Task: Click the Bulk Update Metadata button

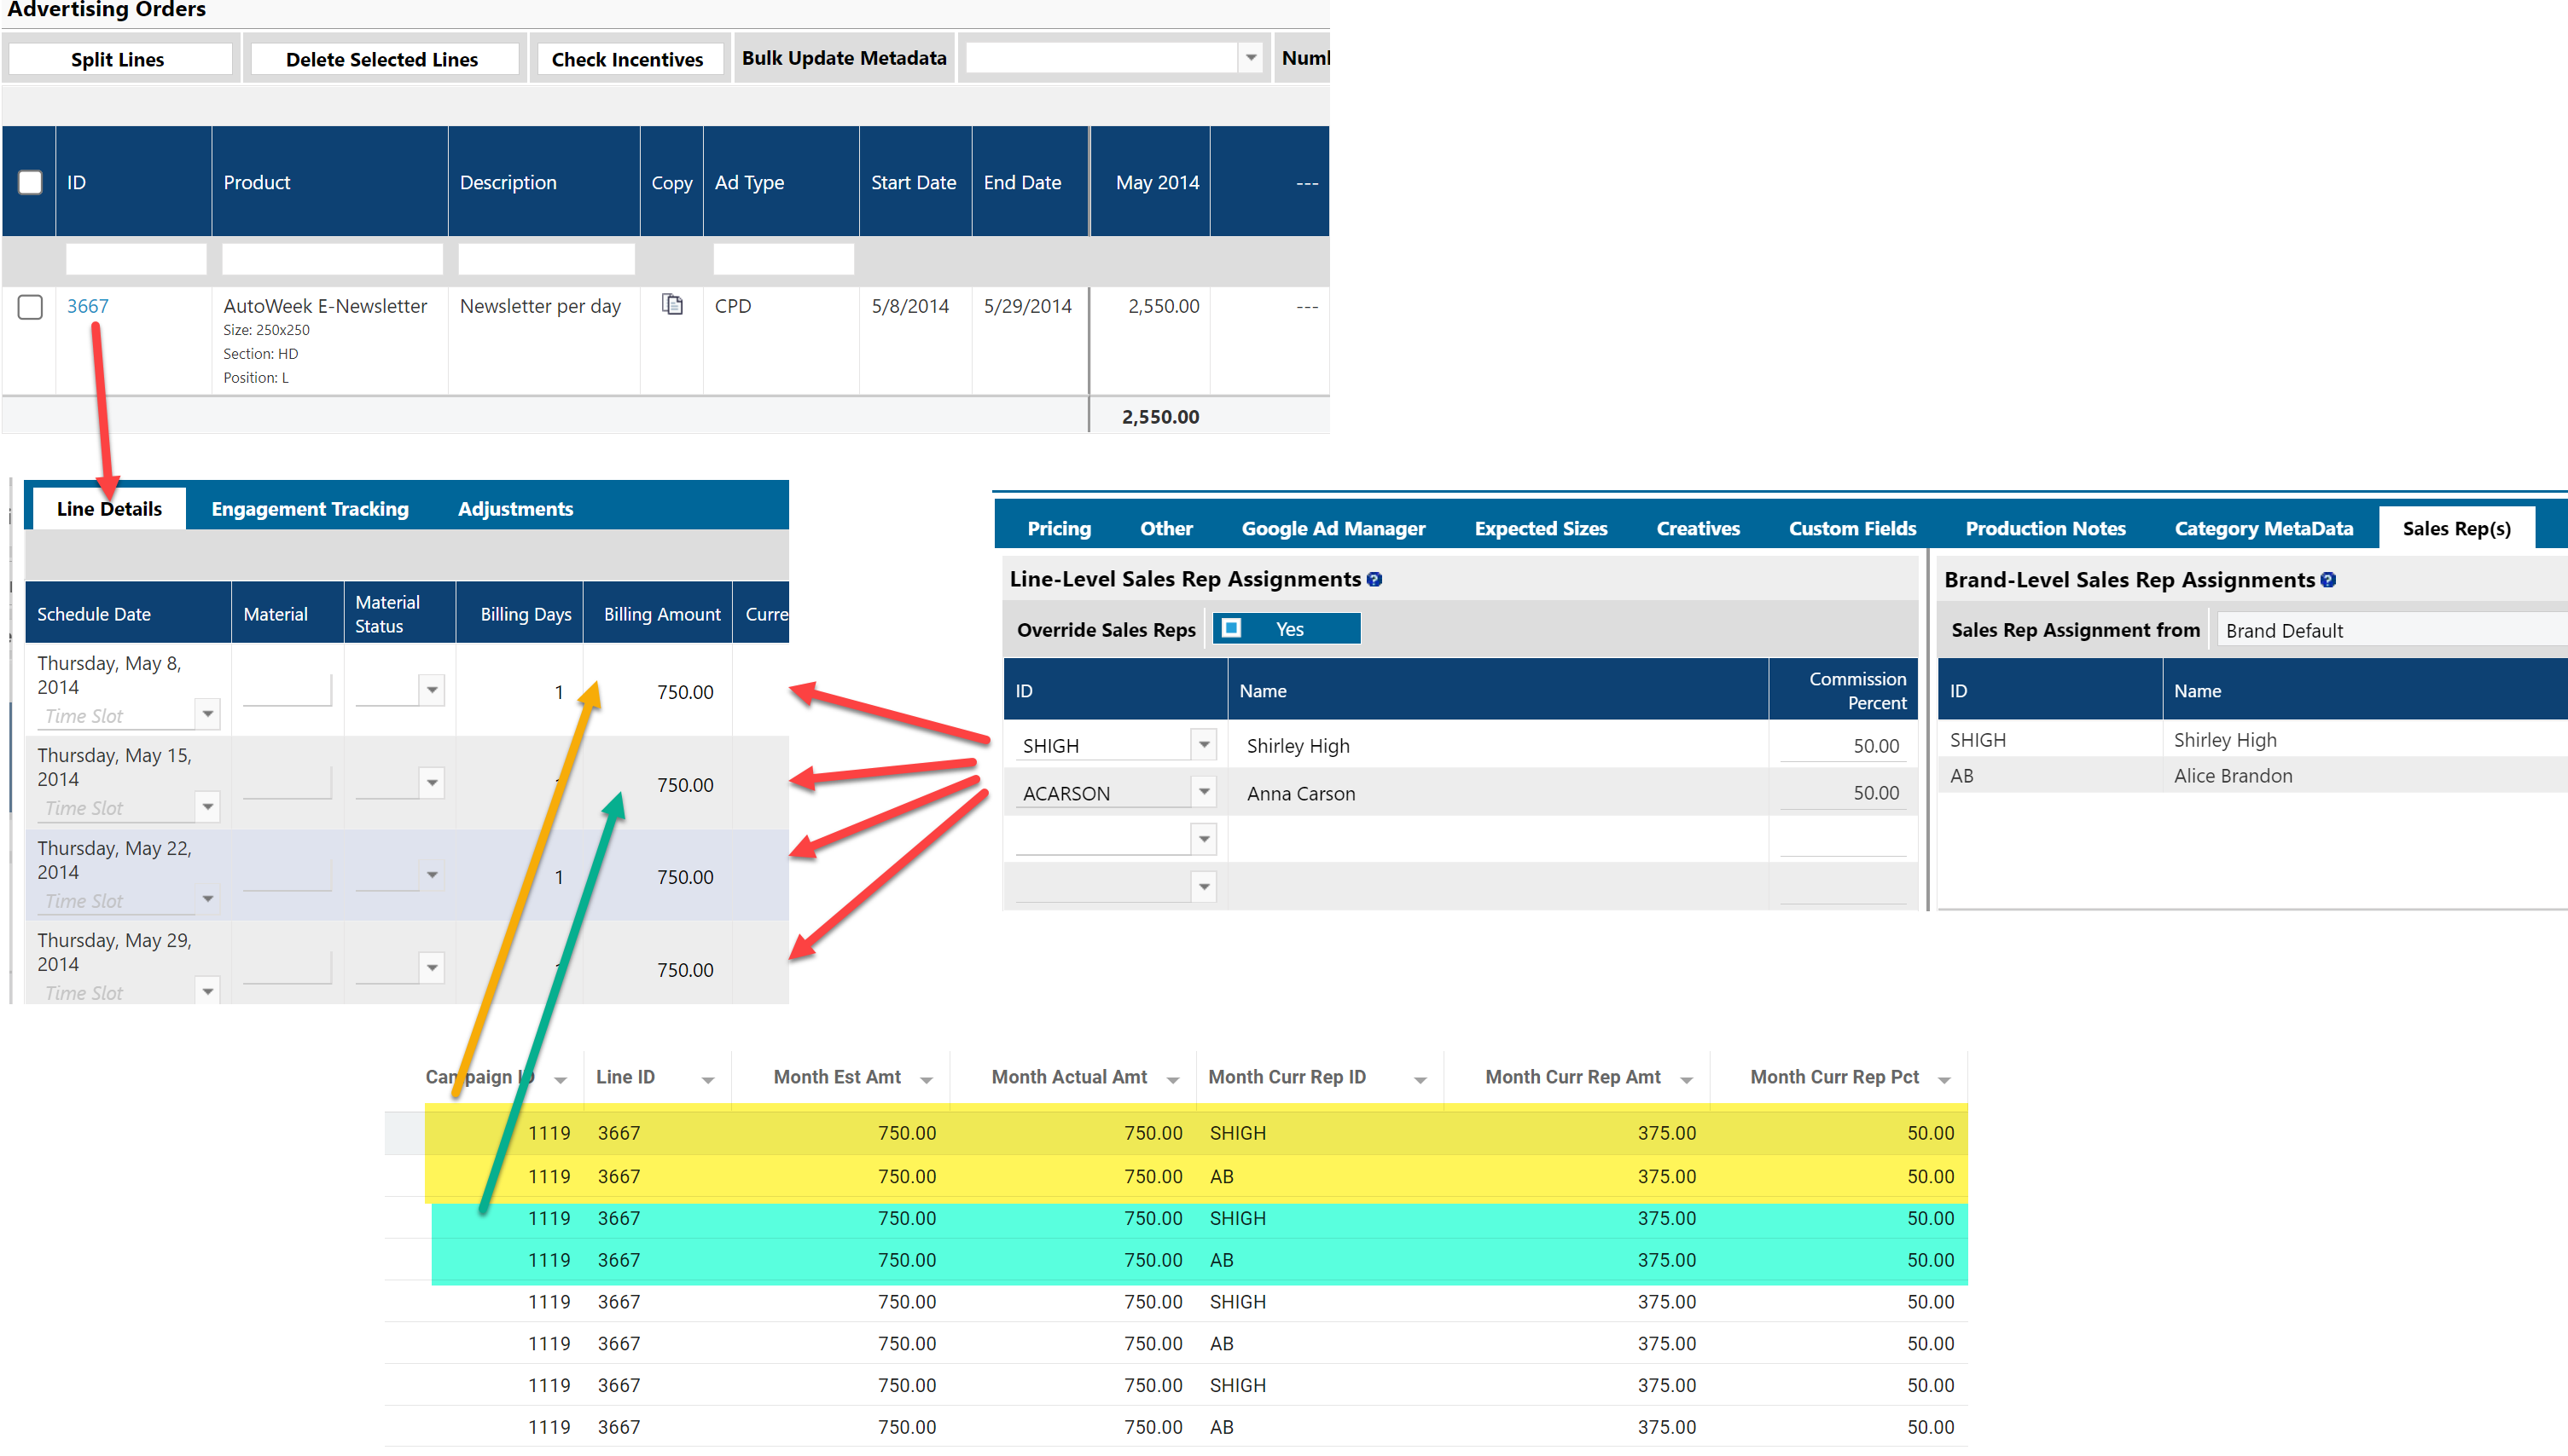Action: 844,58
